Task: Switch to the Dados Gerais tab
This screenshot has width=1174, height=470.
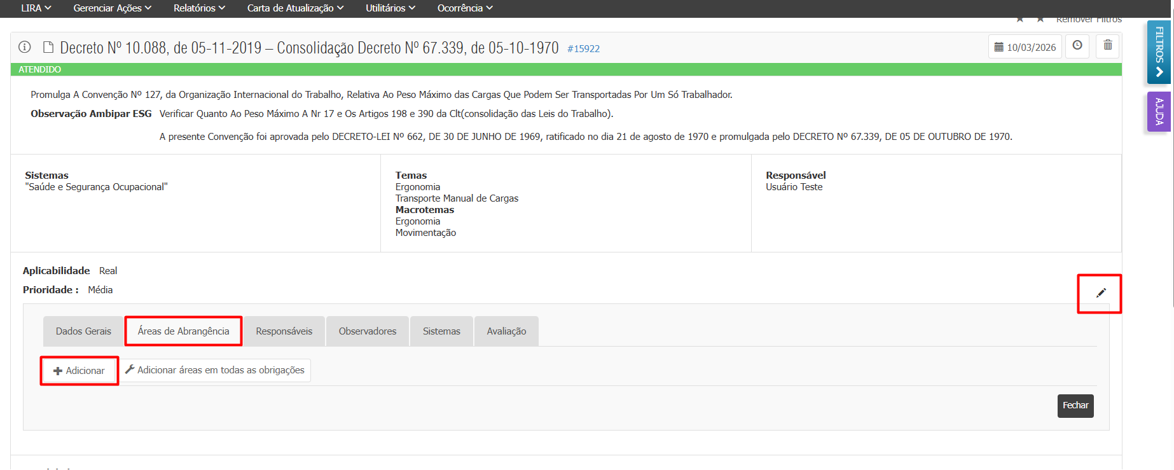Action: click(83, 331)
